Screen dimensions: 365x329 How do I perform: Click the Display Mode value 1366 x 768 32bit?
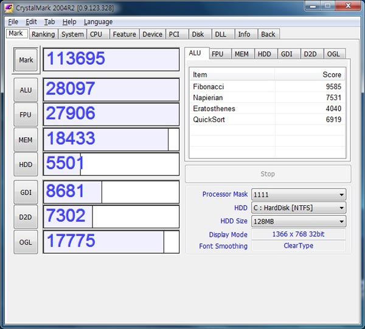[x=299, y=234]
